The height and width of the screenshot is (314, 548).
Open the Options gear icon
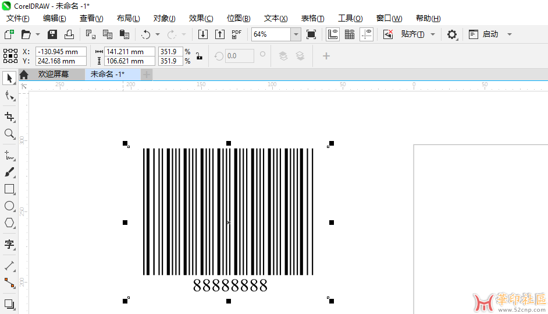tap(452, 34)
